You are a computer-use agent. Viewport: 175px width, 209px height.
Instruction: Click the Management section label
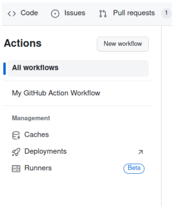pyautogui.click(x=31, y=118)
